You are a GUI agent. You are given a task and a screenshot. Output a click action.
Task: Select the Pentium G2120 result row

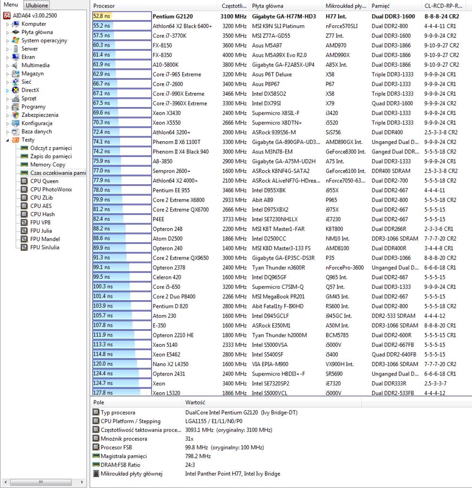[x=281, y=16]
